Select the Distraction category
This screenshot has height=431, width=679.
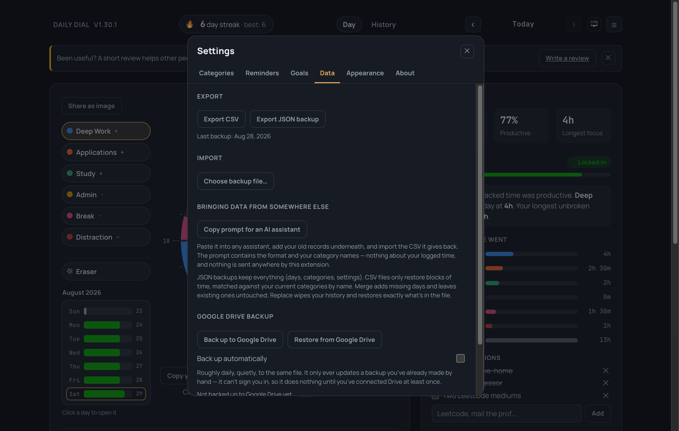click(x=106, y=237)
